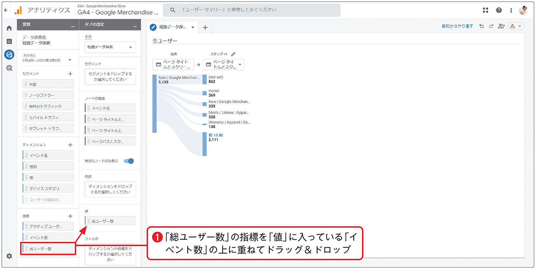536x269 pixels.
Task: Click the イベント名 node type chip
Action: [x=110, y=108]
